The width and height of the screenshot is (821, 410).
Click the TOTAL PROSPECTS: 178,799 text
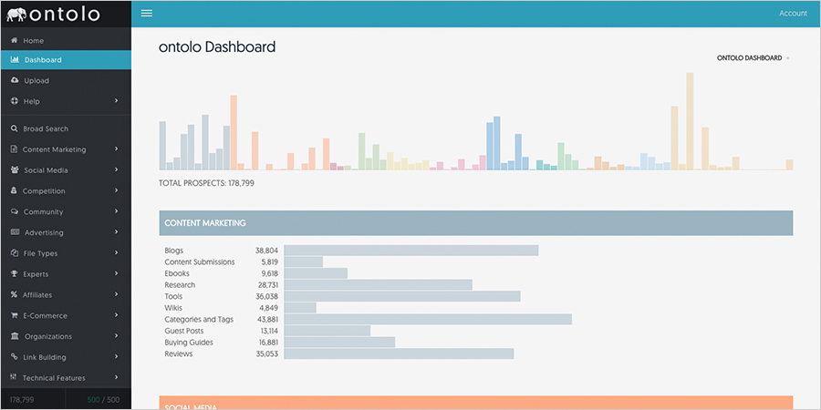click(x=206, y=183)
